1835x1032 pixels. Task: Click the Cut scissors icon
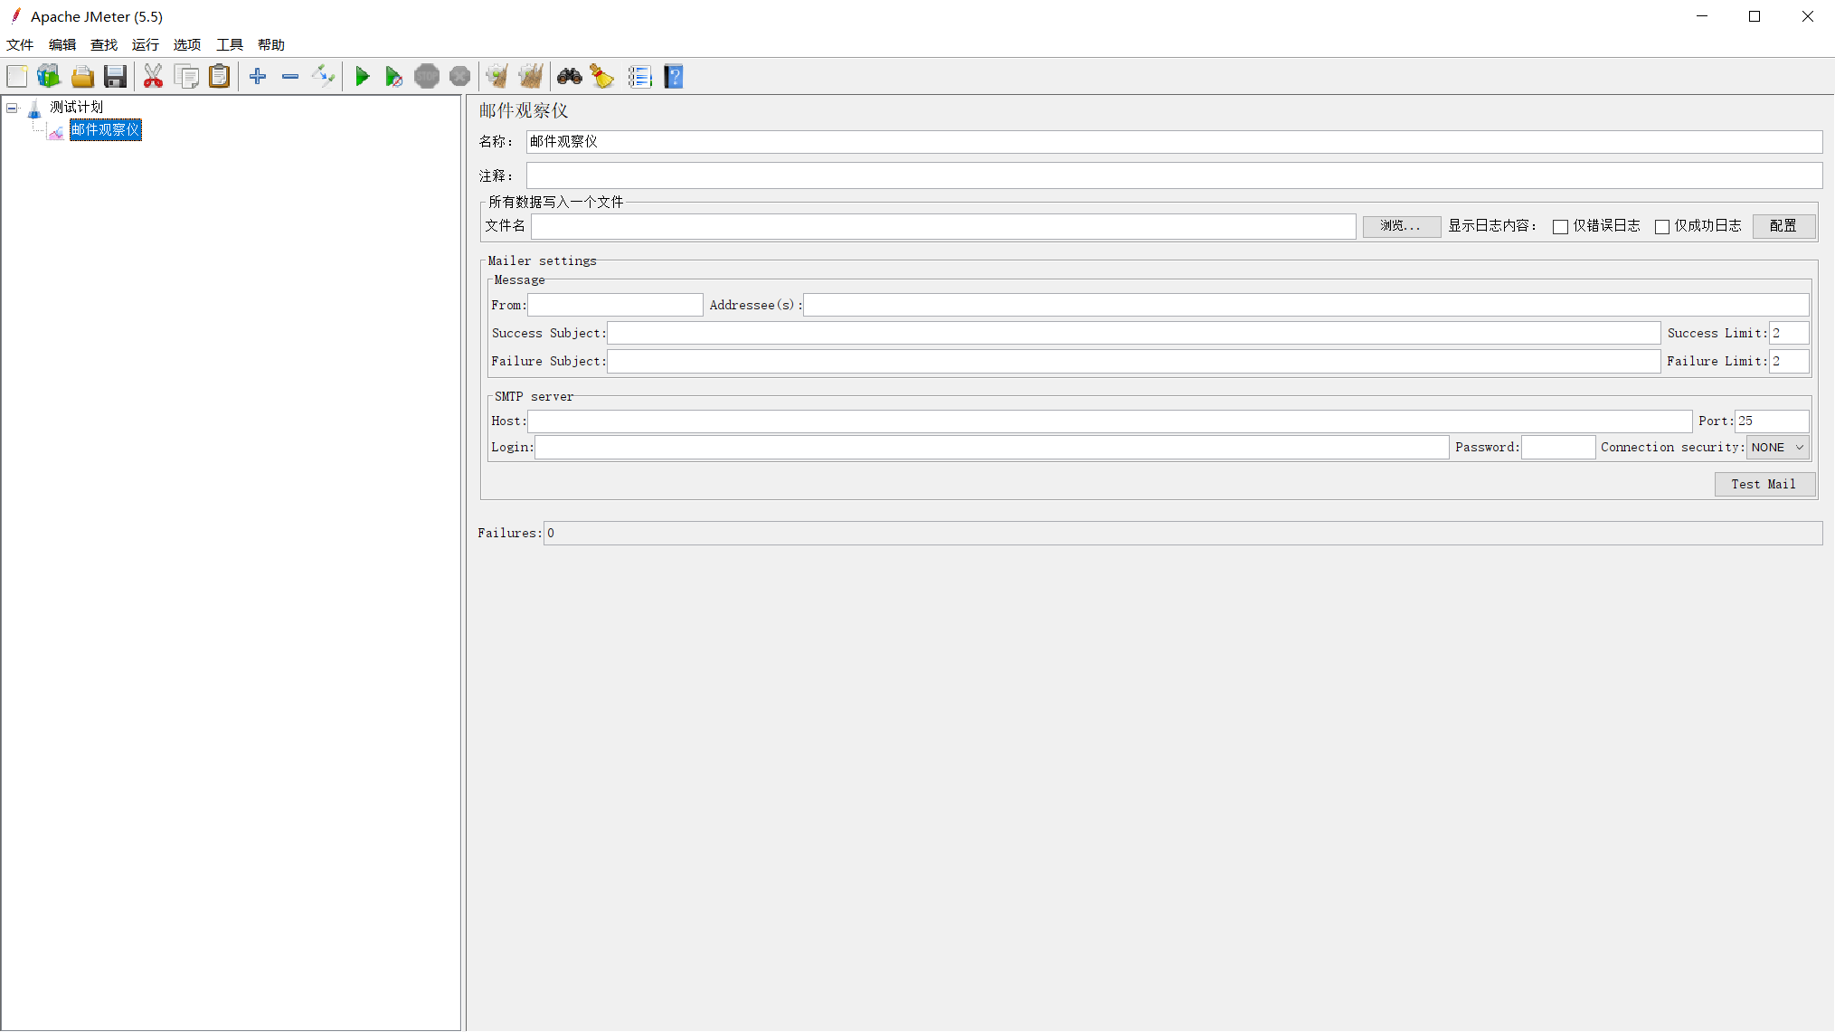coord(153,77)
